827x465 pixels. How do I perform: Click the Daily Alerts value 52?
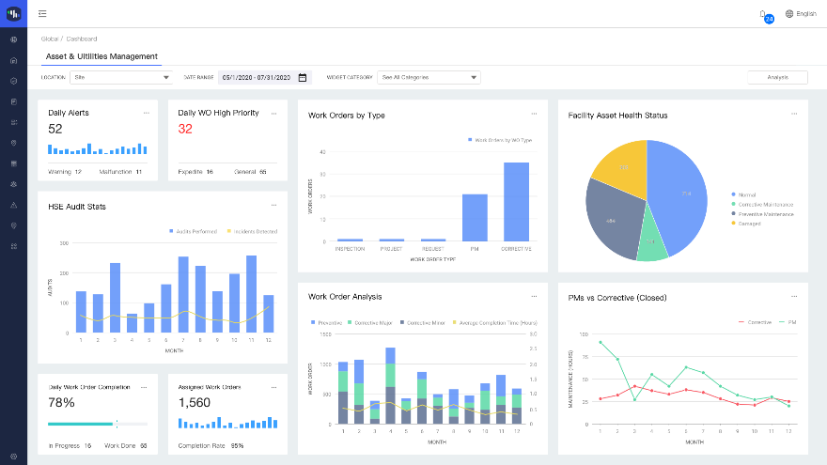point(55,130)
